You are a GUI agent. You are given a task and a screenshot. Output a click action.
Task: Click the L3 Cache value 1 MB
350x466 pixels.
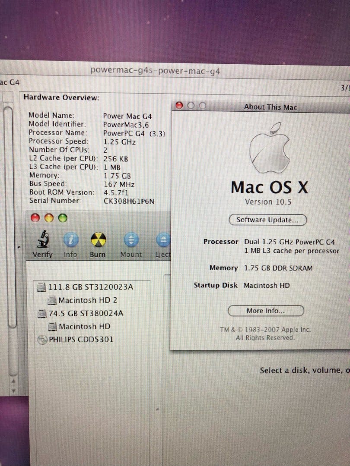coord(112,167)
